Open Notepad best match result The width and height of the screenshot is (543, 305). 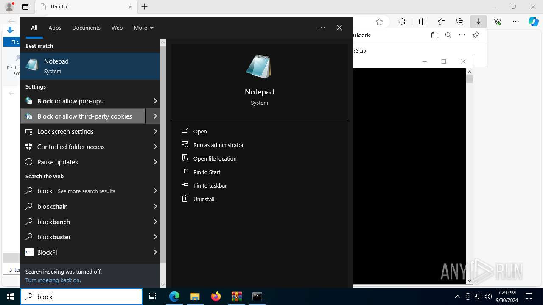(x=90, y=66)
